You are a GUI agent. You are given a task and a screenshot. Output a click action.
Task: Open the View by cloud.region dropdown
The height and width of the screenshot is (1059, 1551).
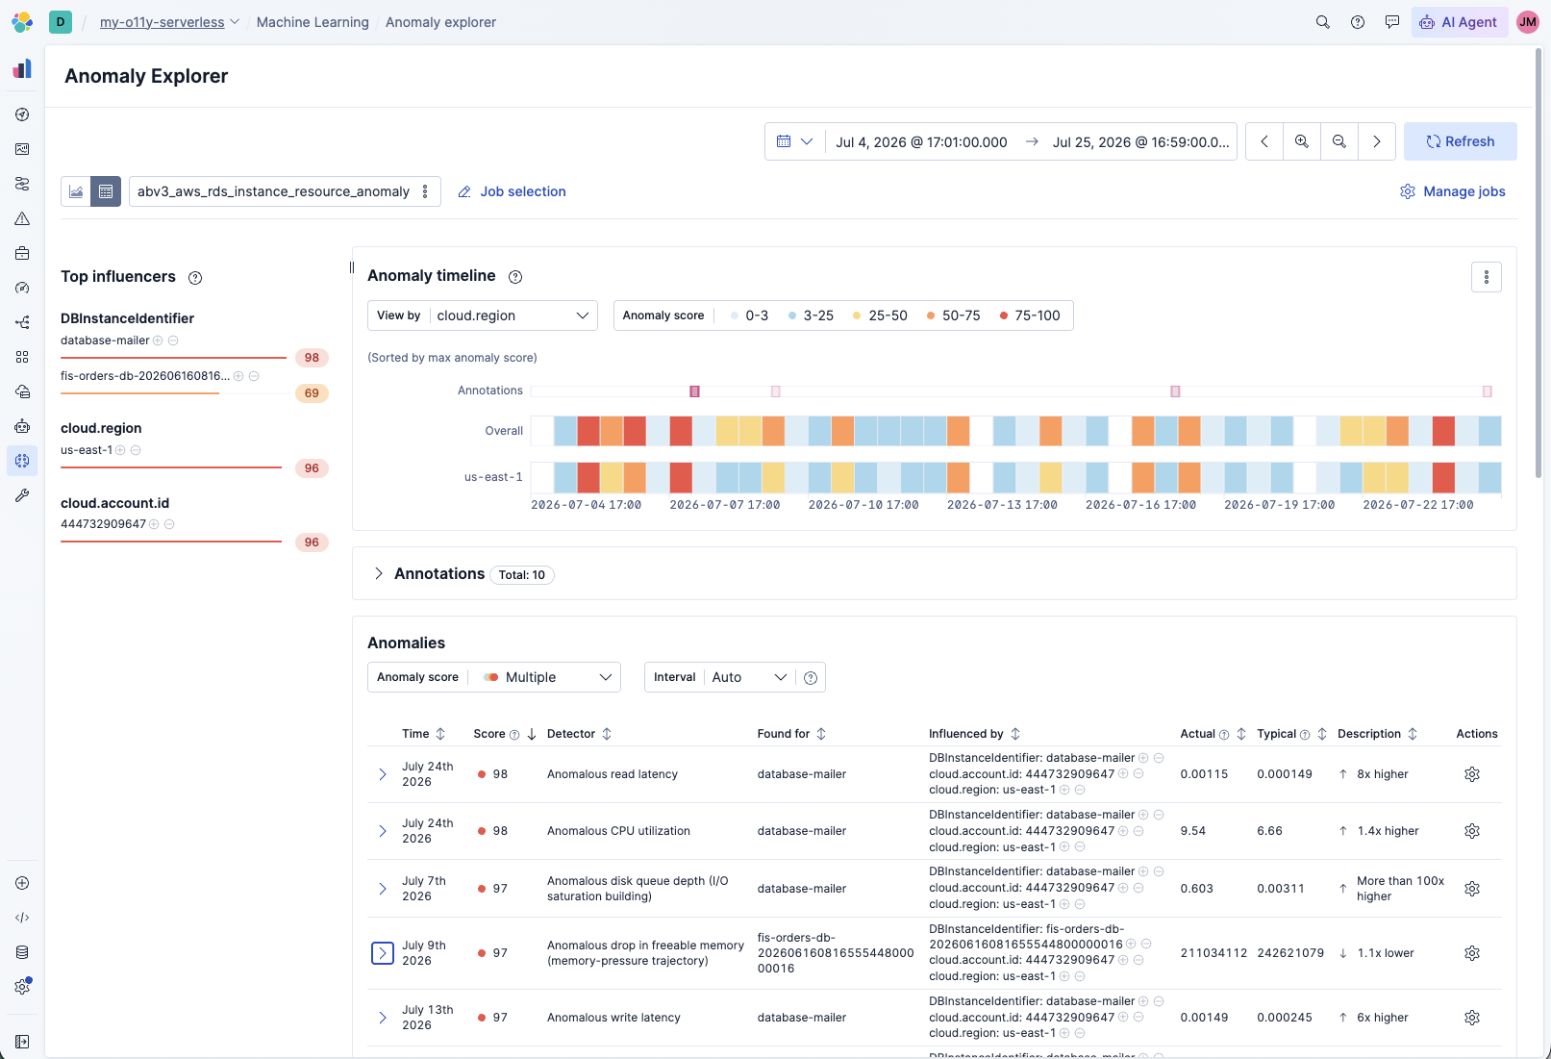[483, 315]
